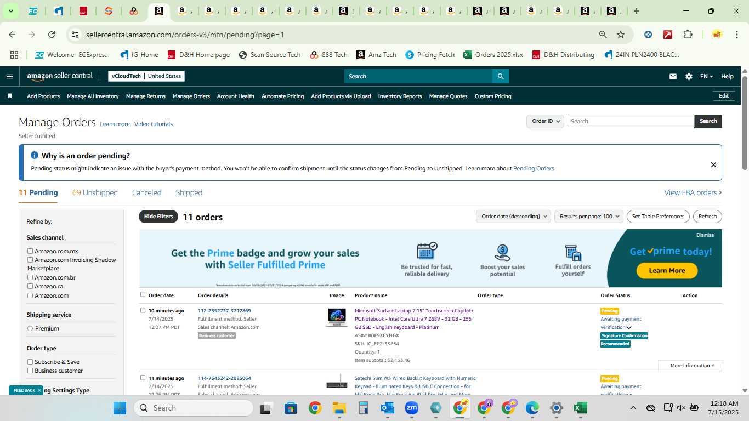This screenshot has height=421, width=749.
Task: Switch to the Canceled orders tab
Action: (146, 192)
